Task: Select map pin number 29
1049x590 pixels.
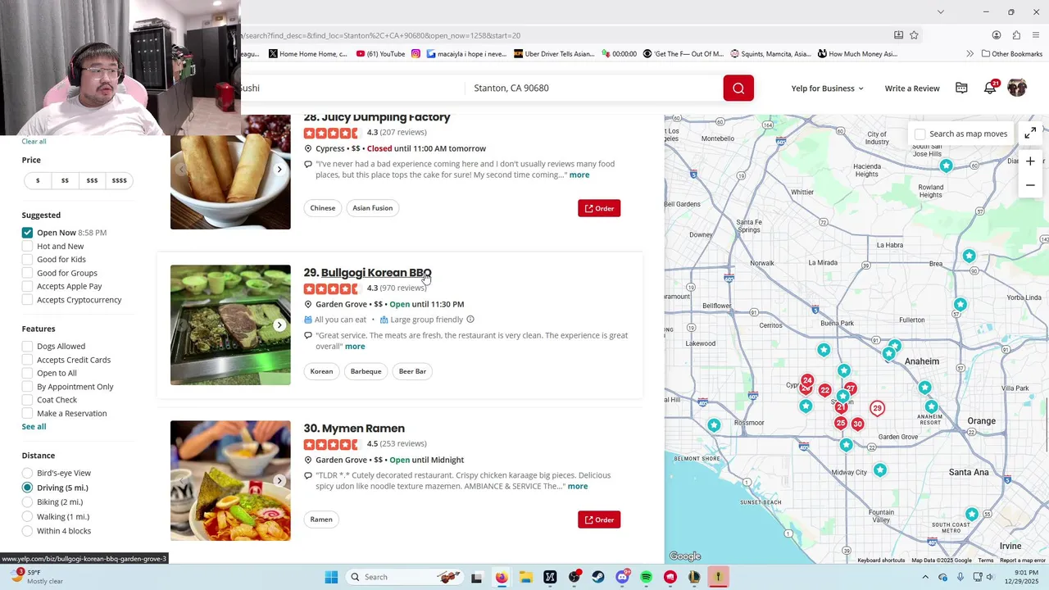Action: 877,408
